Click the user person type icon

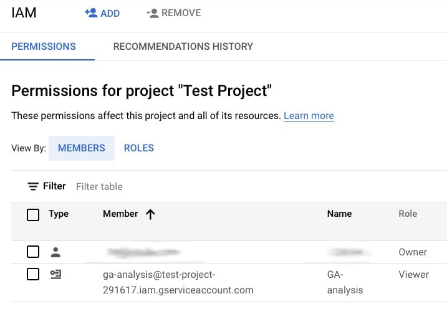[55, 252]
